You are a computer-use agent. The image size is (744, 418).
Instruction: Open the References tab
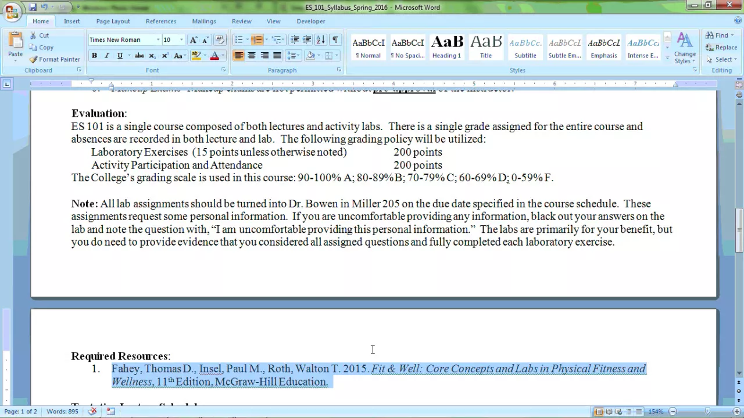[161, 21]
